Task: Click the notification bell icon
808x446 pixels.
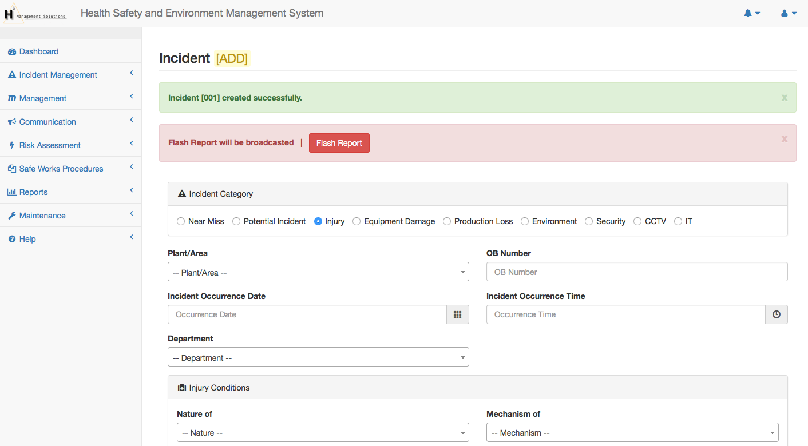Action: tap(748, 13)
